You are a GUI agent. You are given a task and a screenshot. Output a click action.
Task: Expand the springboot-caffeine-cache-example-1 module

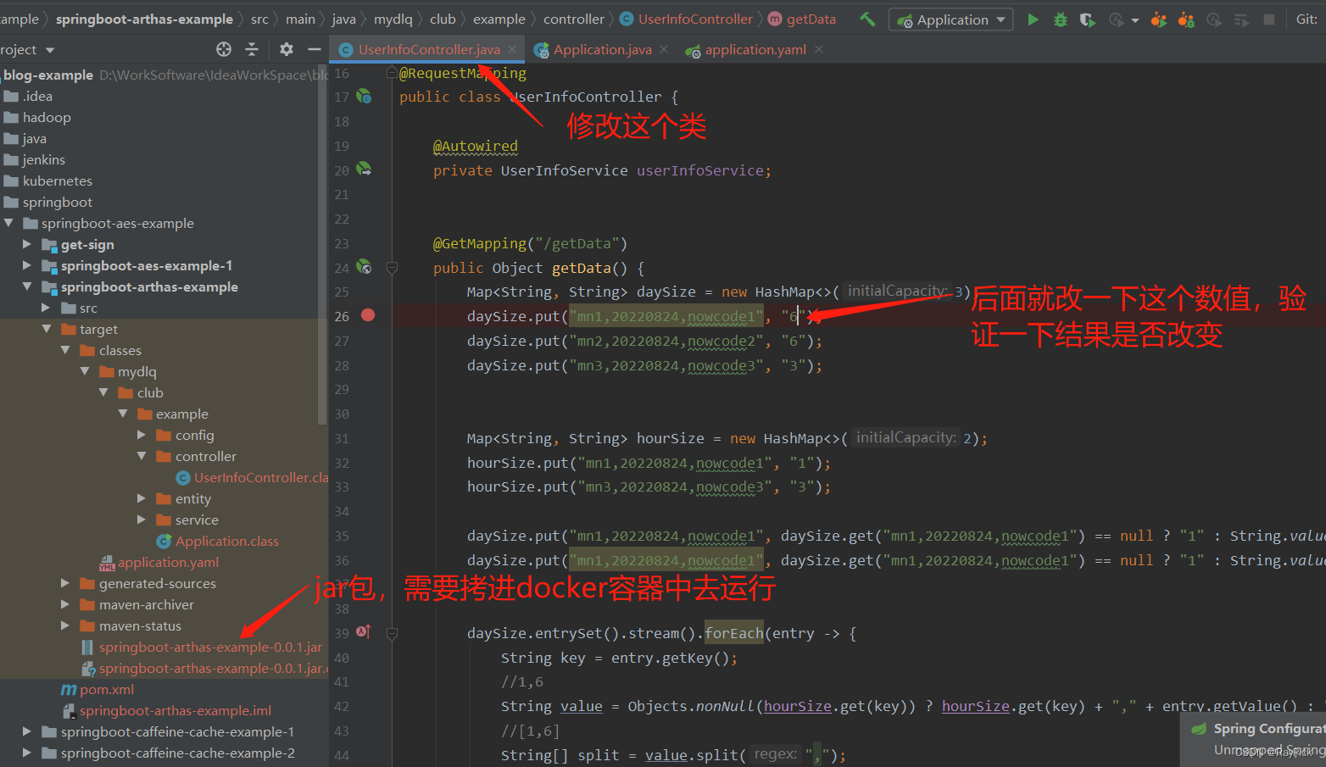tap(27, 731)
